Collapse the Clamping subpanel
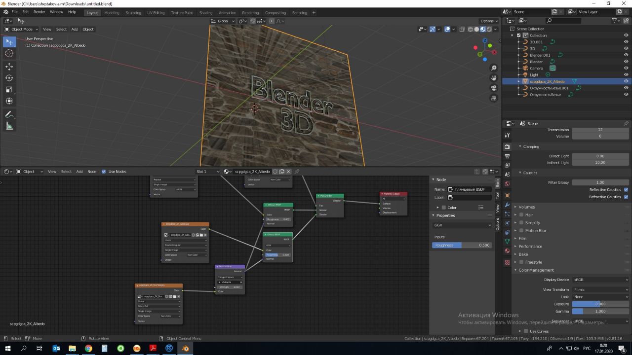This screenshot has width=632, height=355. [x=531, y=146]
